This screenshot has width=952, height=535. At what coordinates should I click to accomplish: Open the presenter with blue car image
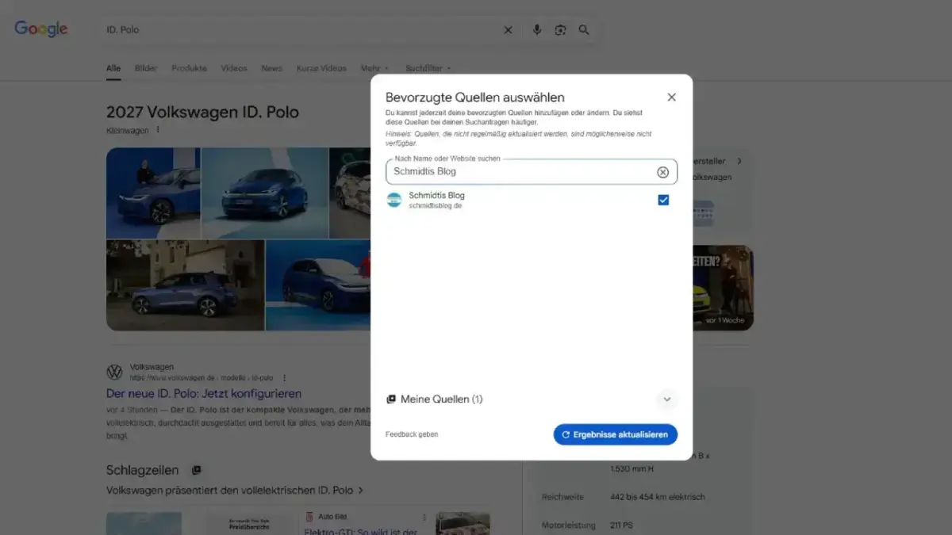(x=153, y=193)
